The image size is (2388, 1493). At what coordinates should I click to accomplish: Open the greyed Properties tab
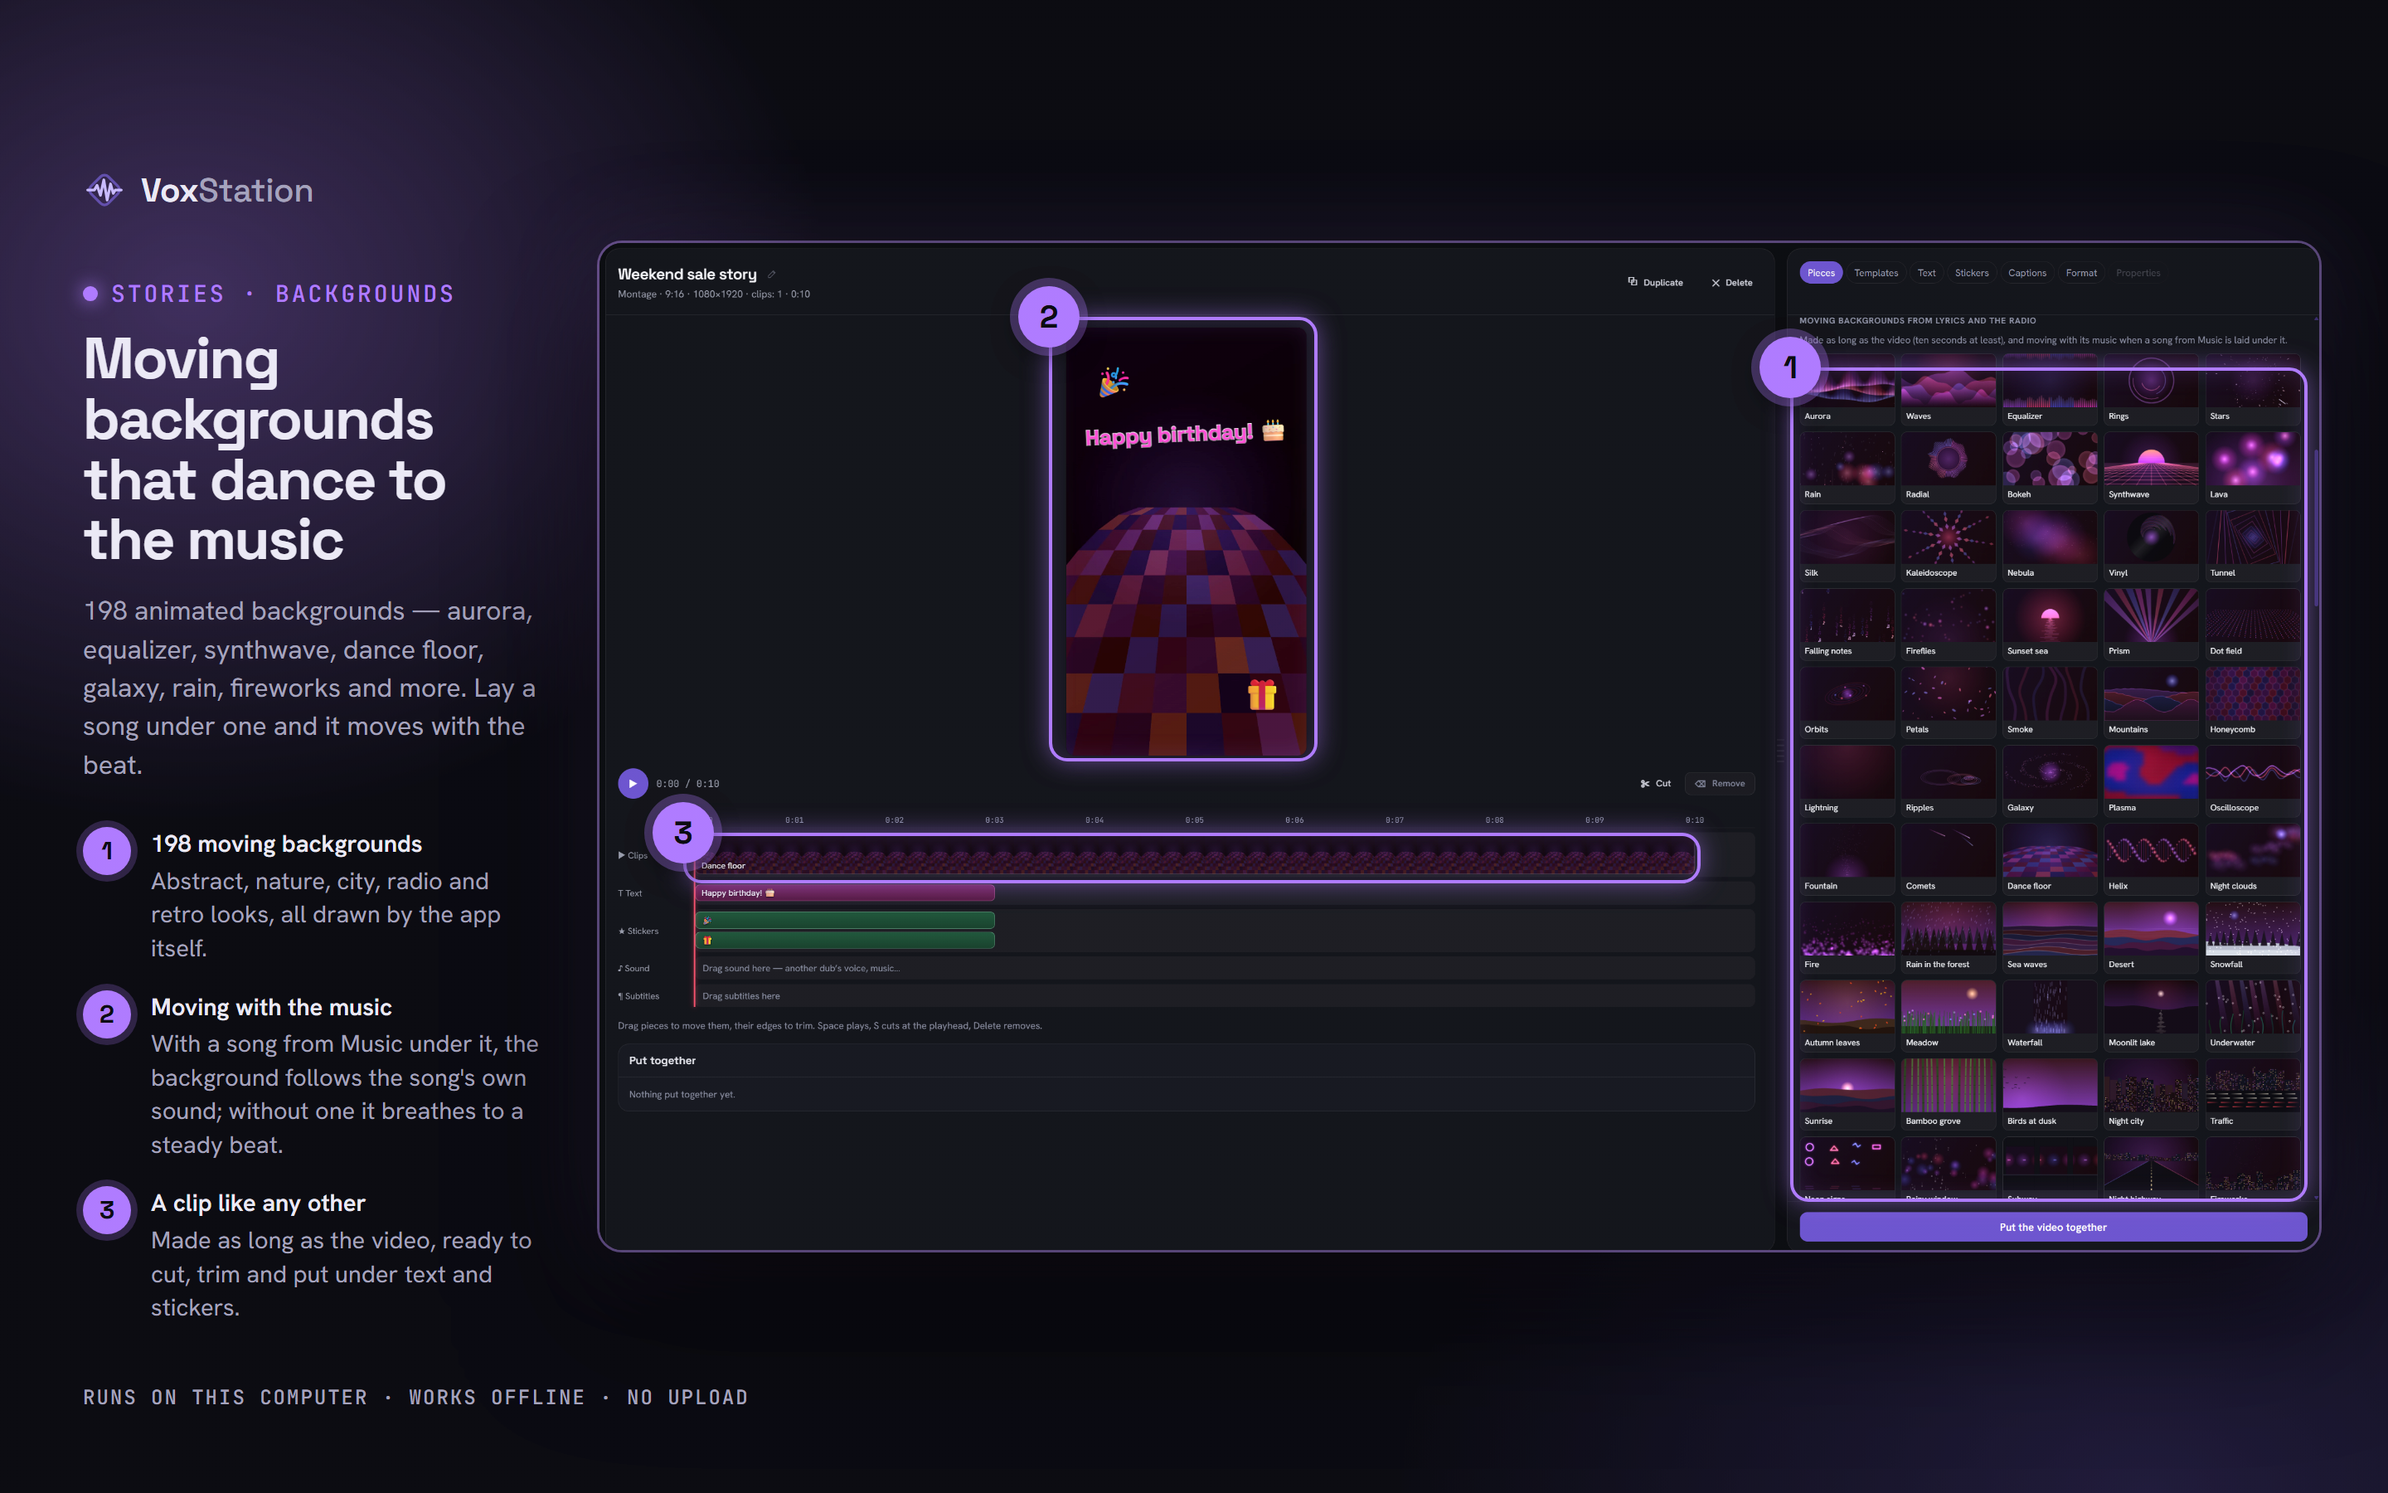(2138, 273)
